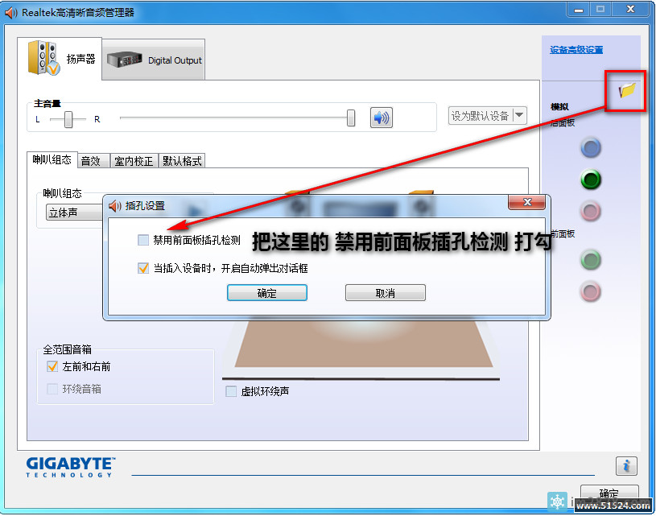Open the 设备高级设置 link
Image resolution: width=656 pixels, height=516 pixels.
click(574, 49)
